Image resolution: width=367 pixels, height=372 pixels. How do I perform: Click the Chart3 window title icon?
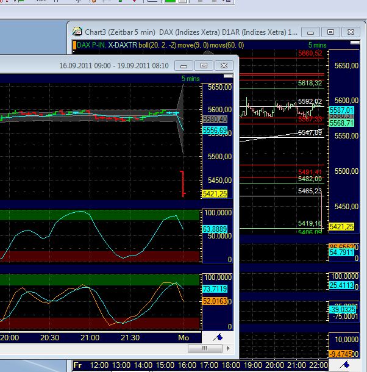(x=77, y=32)
